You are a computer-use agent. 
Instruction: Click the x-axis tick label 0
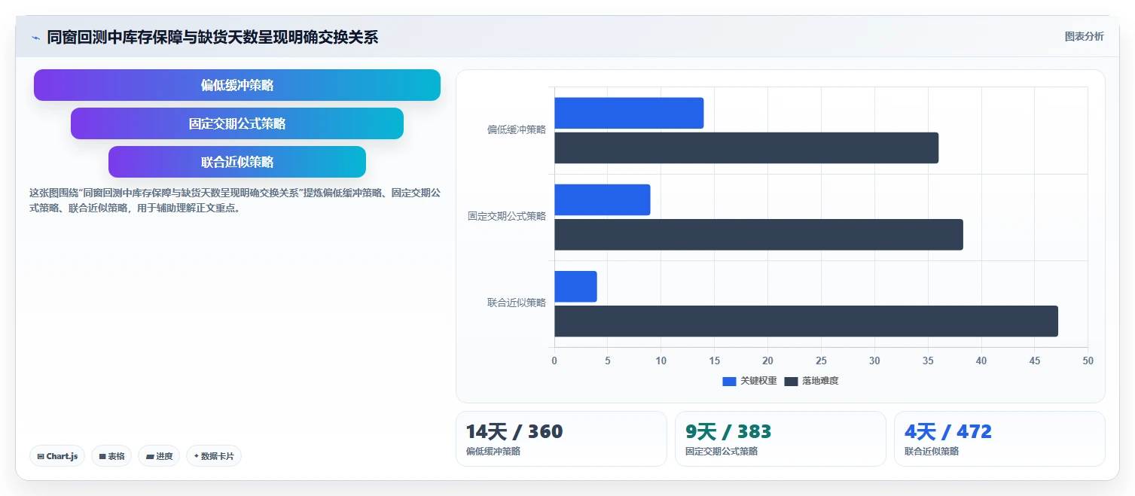coord(554,361)
